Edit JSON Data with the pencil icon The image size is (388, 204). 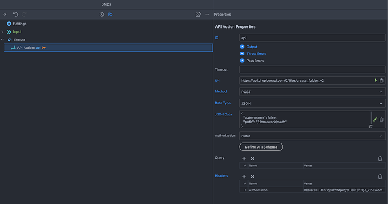click(x=376, y=119)
